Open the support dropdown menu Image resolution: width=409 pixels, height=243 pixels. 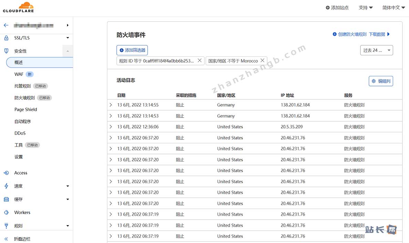coord(365,8)
